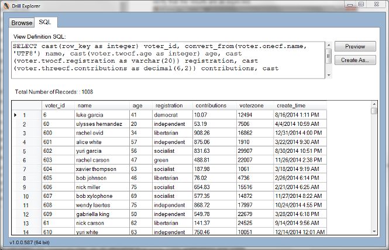Open the Create As... dialog
The height and width of the screenshot is (250, 389).
point(355,60)
